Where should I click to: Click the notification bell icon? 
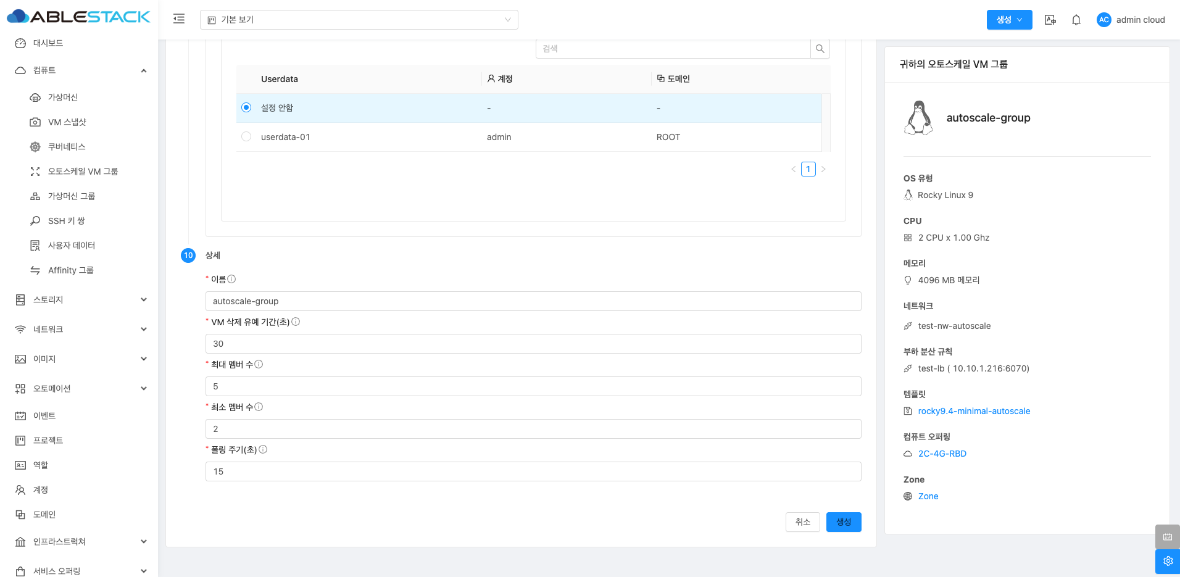point(1076,20)
